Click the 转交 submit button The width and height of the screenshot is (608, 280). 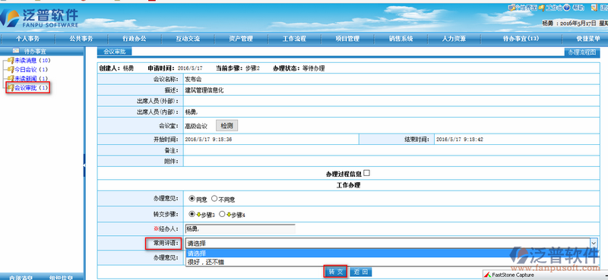[335, 272]
